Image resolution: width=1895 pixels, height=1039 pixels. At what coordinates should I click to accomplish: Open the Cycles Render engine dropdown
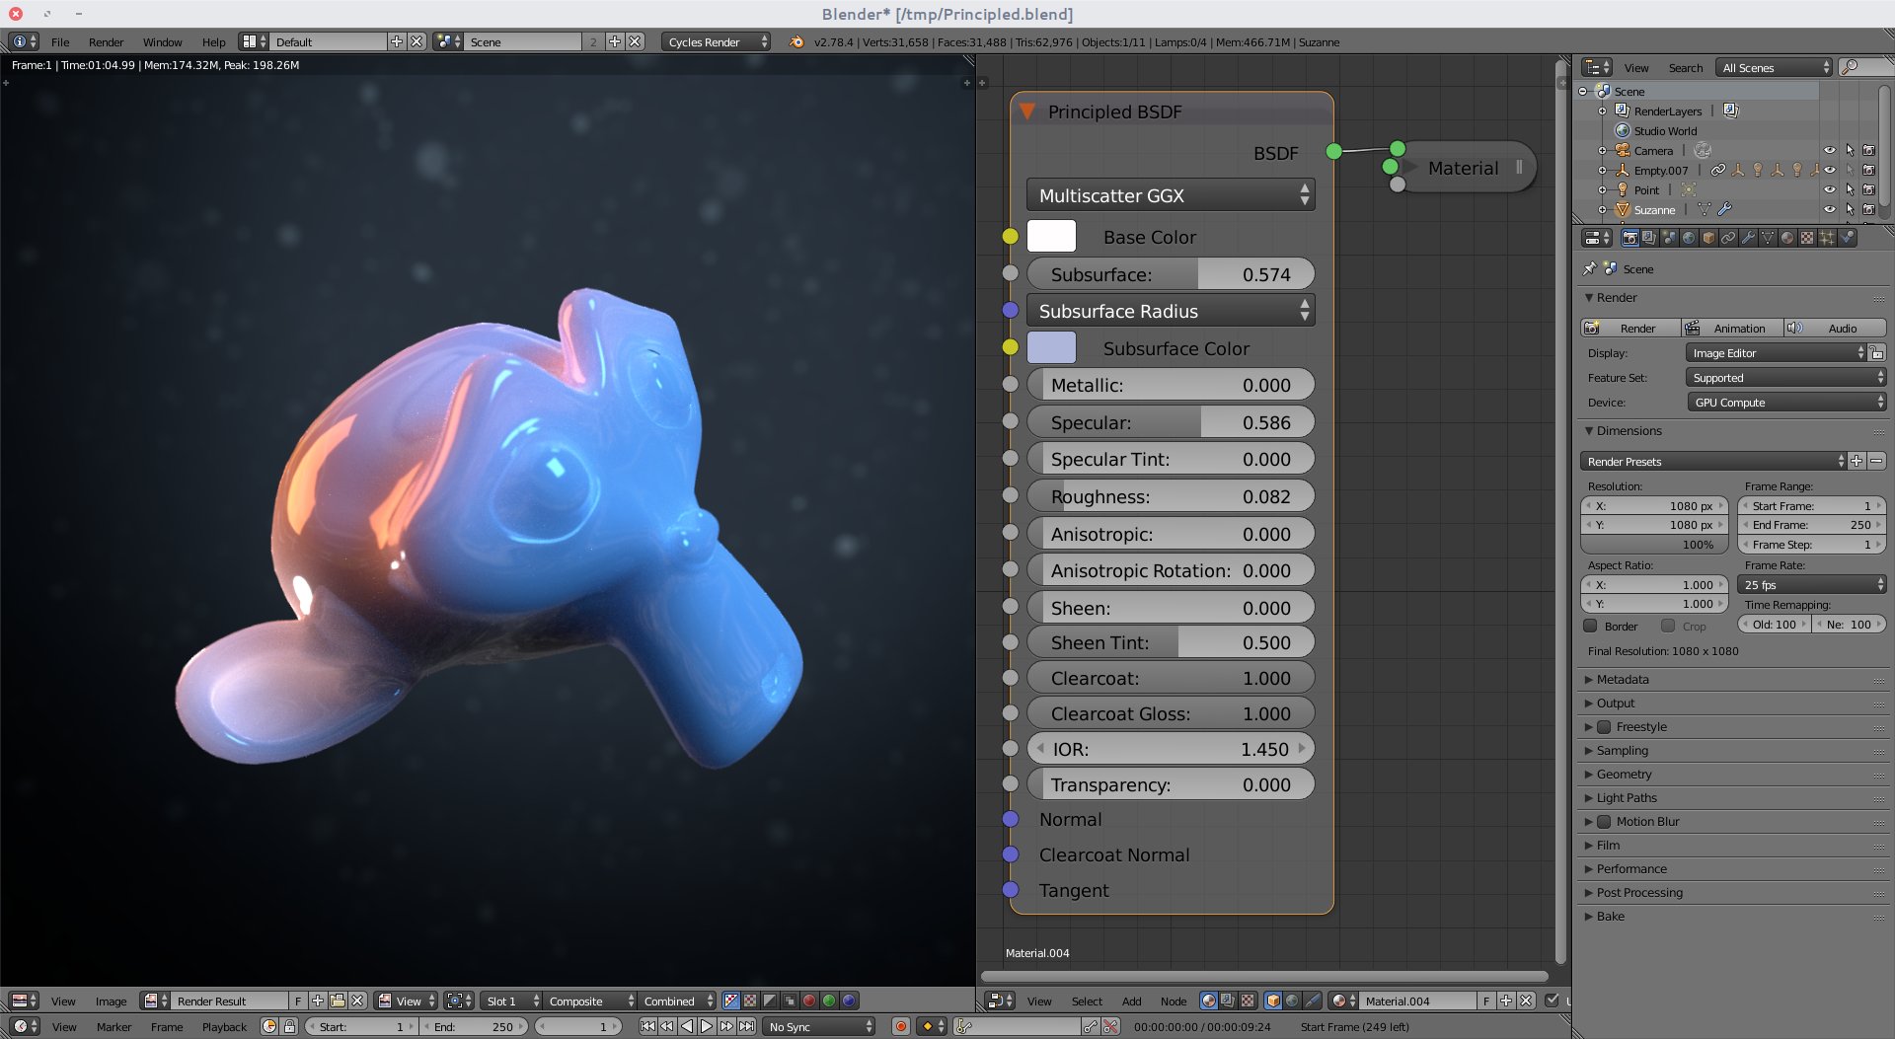(717, 41)
